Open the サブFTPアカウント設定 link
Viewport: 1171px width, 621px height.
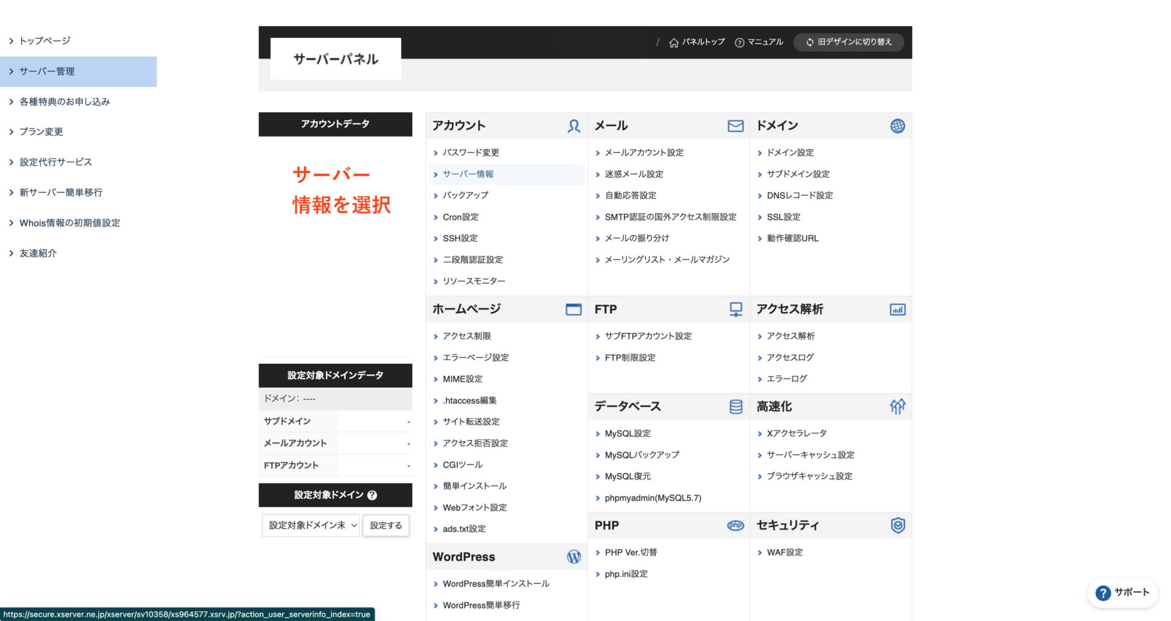648,336
